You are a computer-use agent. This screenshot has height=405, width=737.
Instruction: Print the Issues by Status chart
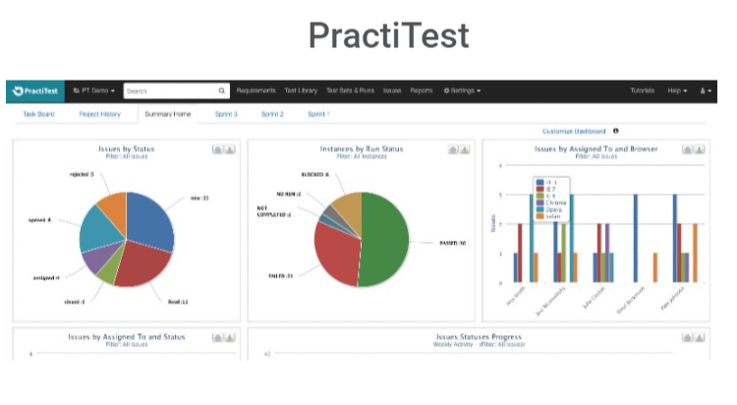tap(217, 149)
